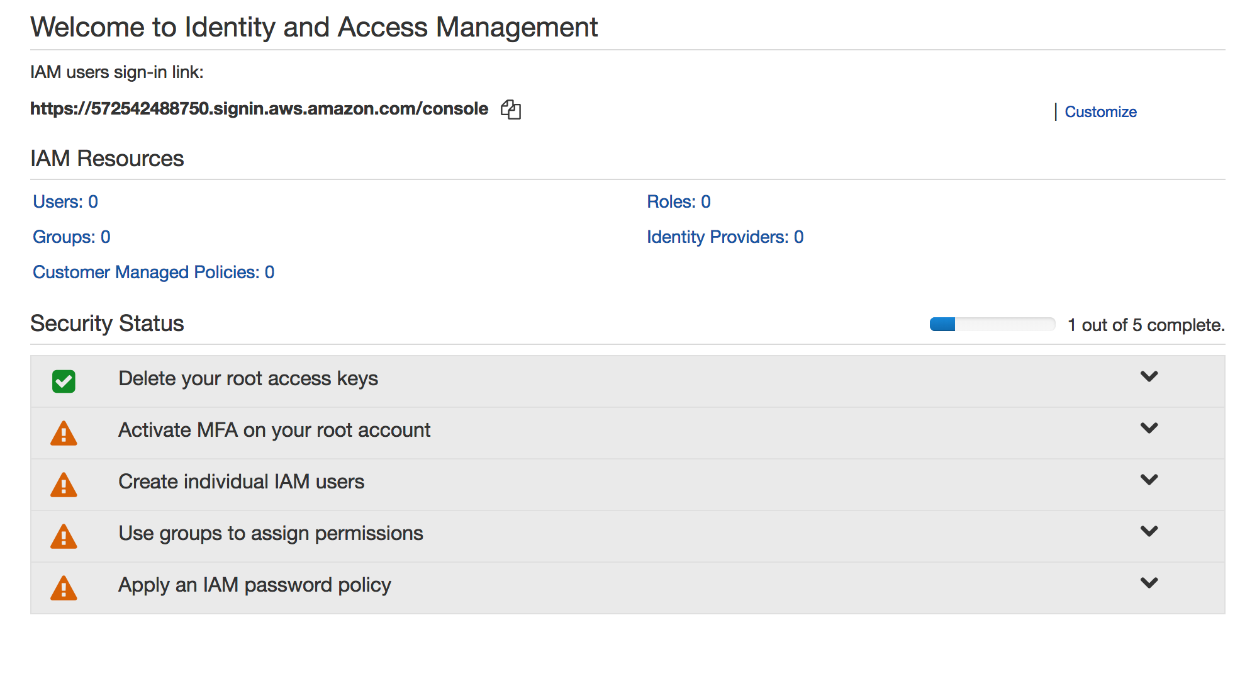
Task: Click Welcome to Identity and Access Management heading
Action: pos(314,27)
